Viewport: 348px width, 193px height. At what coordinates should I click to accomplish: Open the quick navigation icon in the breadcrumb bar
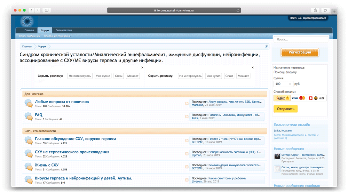click(267, 46)
